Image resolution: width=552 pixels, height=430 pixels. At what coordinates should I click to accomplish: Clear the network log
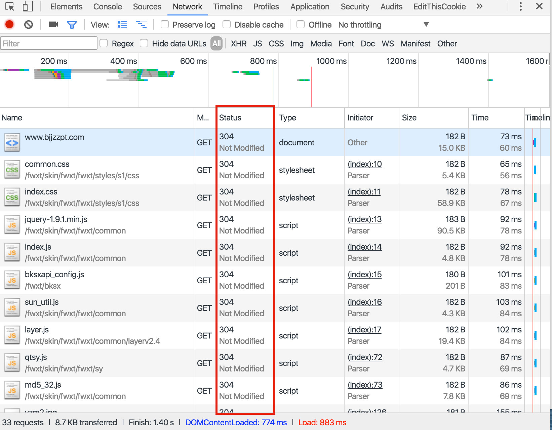pos(29,25)
